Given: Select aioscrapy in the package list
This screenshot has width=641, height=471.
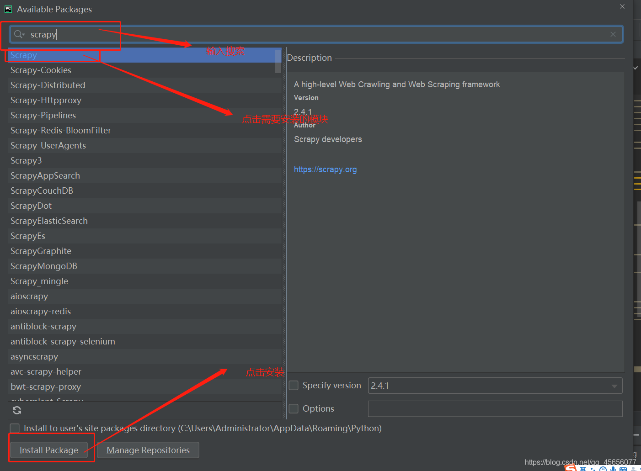Looking at the screenshot, I should [144, 296].
